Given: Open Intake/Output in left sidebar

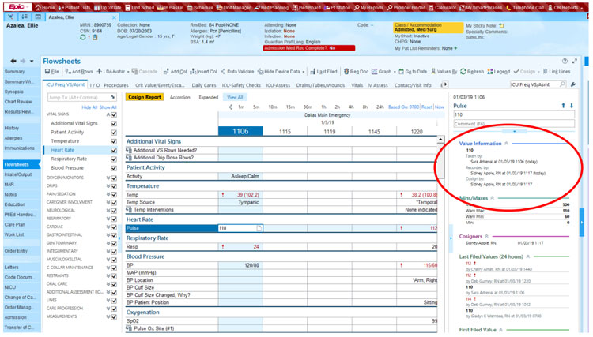Looking at the screenshot, I should tap(19, 174).
